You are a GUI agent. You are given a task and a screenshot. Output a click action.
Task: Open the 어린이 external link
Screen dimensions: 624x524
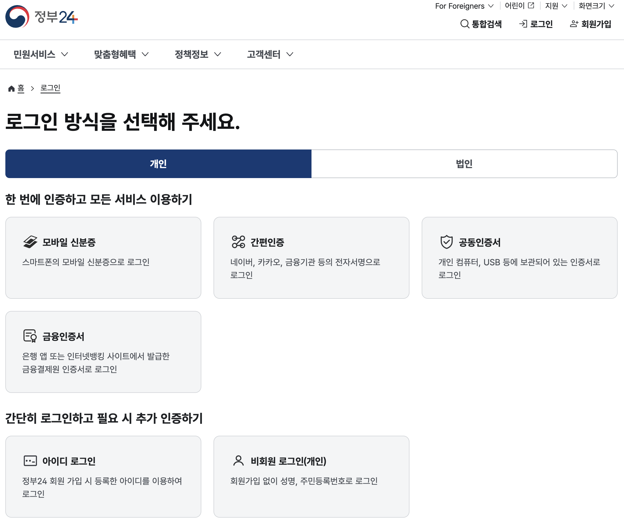519,6
